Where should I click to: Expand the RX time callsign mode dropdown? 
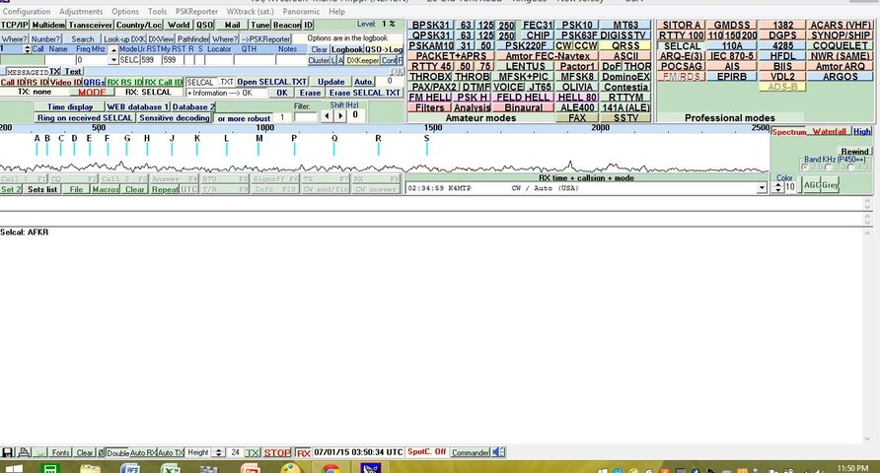(762, 188)
